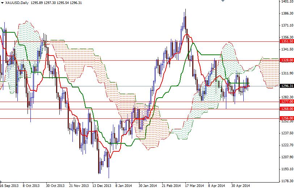Click the dropdown triangle beside XAUUSD,Daily
Viewport: 294px width, 188px height.
click(x=2, y=3)
